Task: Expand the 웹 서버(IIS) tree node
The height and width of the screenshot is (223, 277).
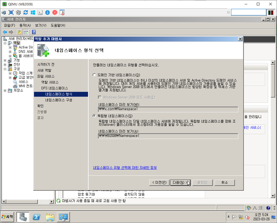Action: (10, 56)
